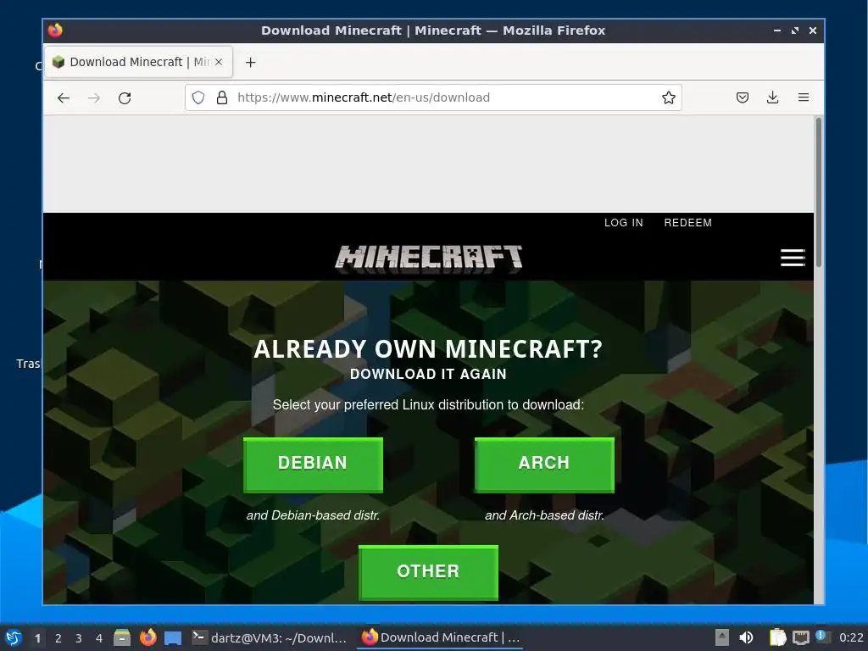Screen dimensions: 868x651
Task: Open the tracking protection shield icon
Action: click(198, 98)
